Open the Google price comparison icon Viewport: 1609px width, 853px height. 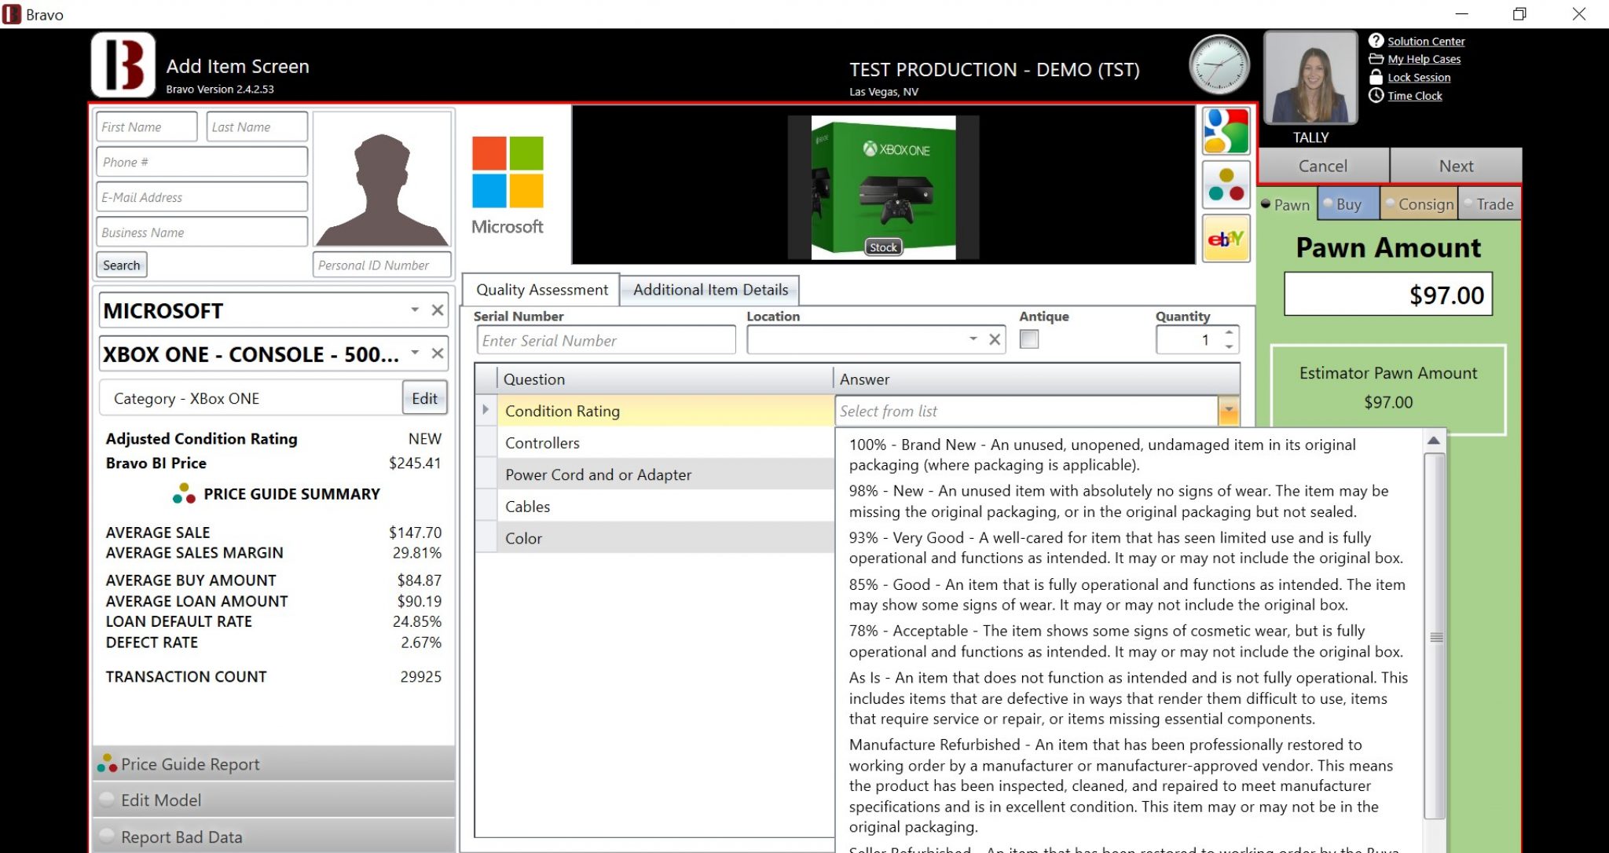point(1225,130)
